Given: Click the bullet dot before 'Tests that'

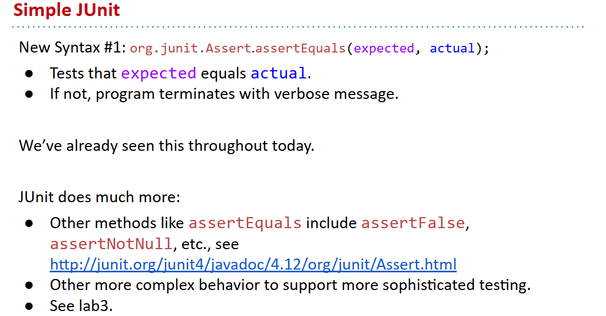Looking at the screenshot, I should coord(29,74).
